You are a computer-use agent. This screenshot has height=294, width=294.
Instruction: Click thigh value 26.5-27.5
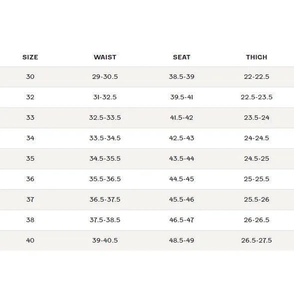[257, 240]
